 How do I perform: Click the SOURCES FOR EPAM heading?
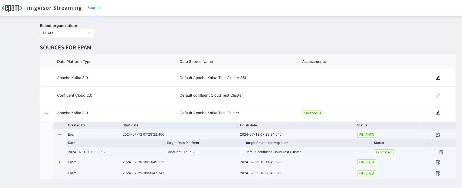(65, 48)
